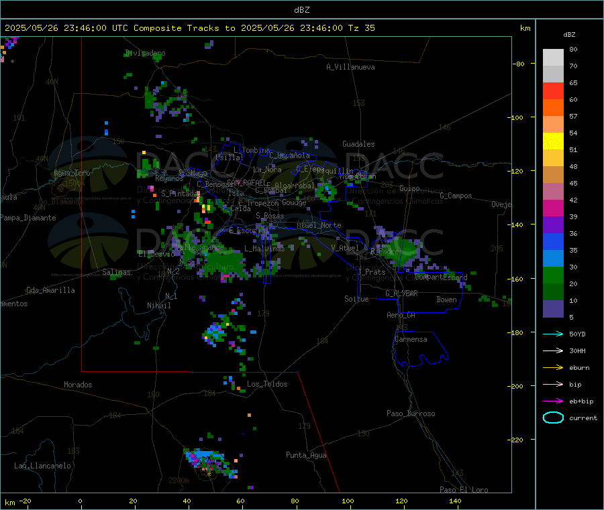
Task: Click the white 30HM arrow legend icon
Action: point(553,350)
